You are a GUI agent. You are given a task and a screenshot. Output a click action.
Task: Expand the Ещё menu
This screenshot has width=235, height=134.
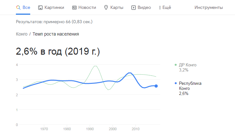tap(165, 8)
